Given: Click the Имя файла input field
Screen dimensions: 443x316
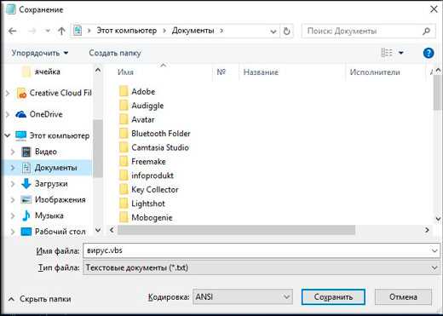Looking at the screenshot, I should tap(262, 250).
